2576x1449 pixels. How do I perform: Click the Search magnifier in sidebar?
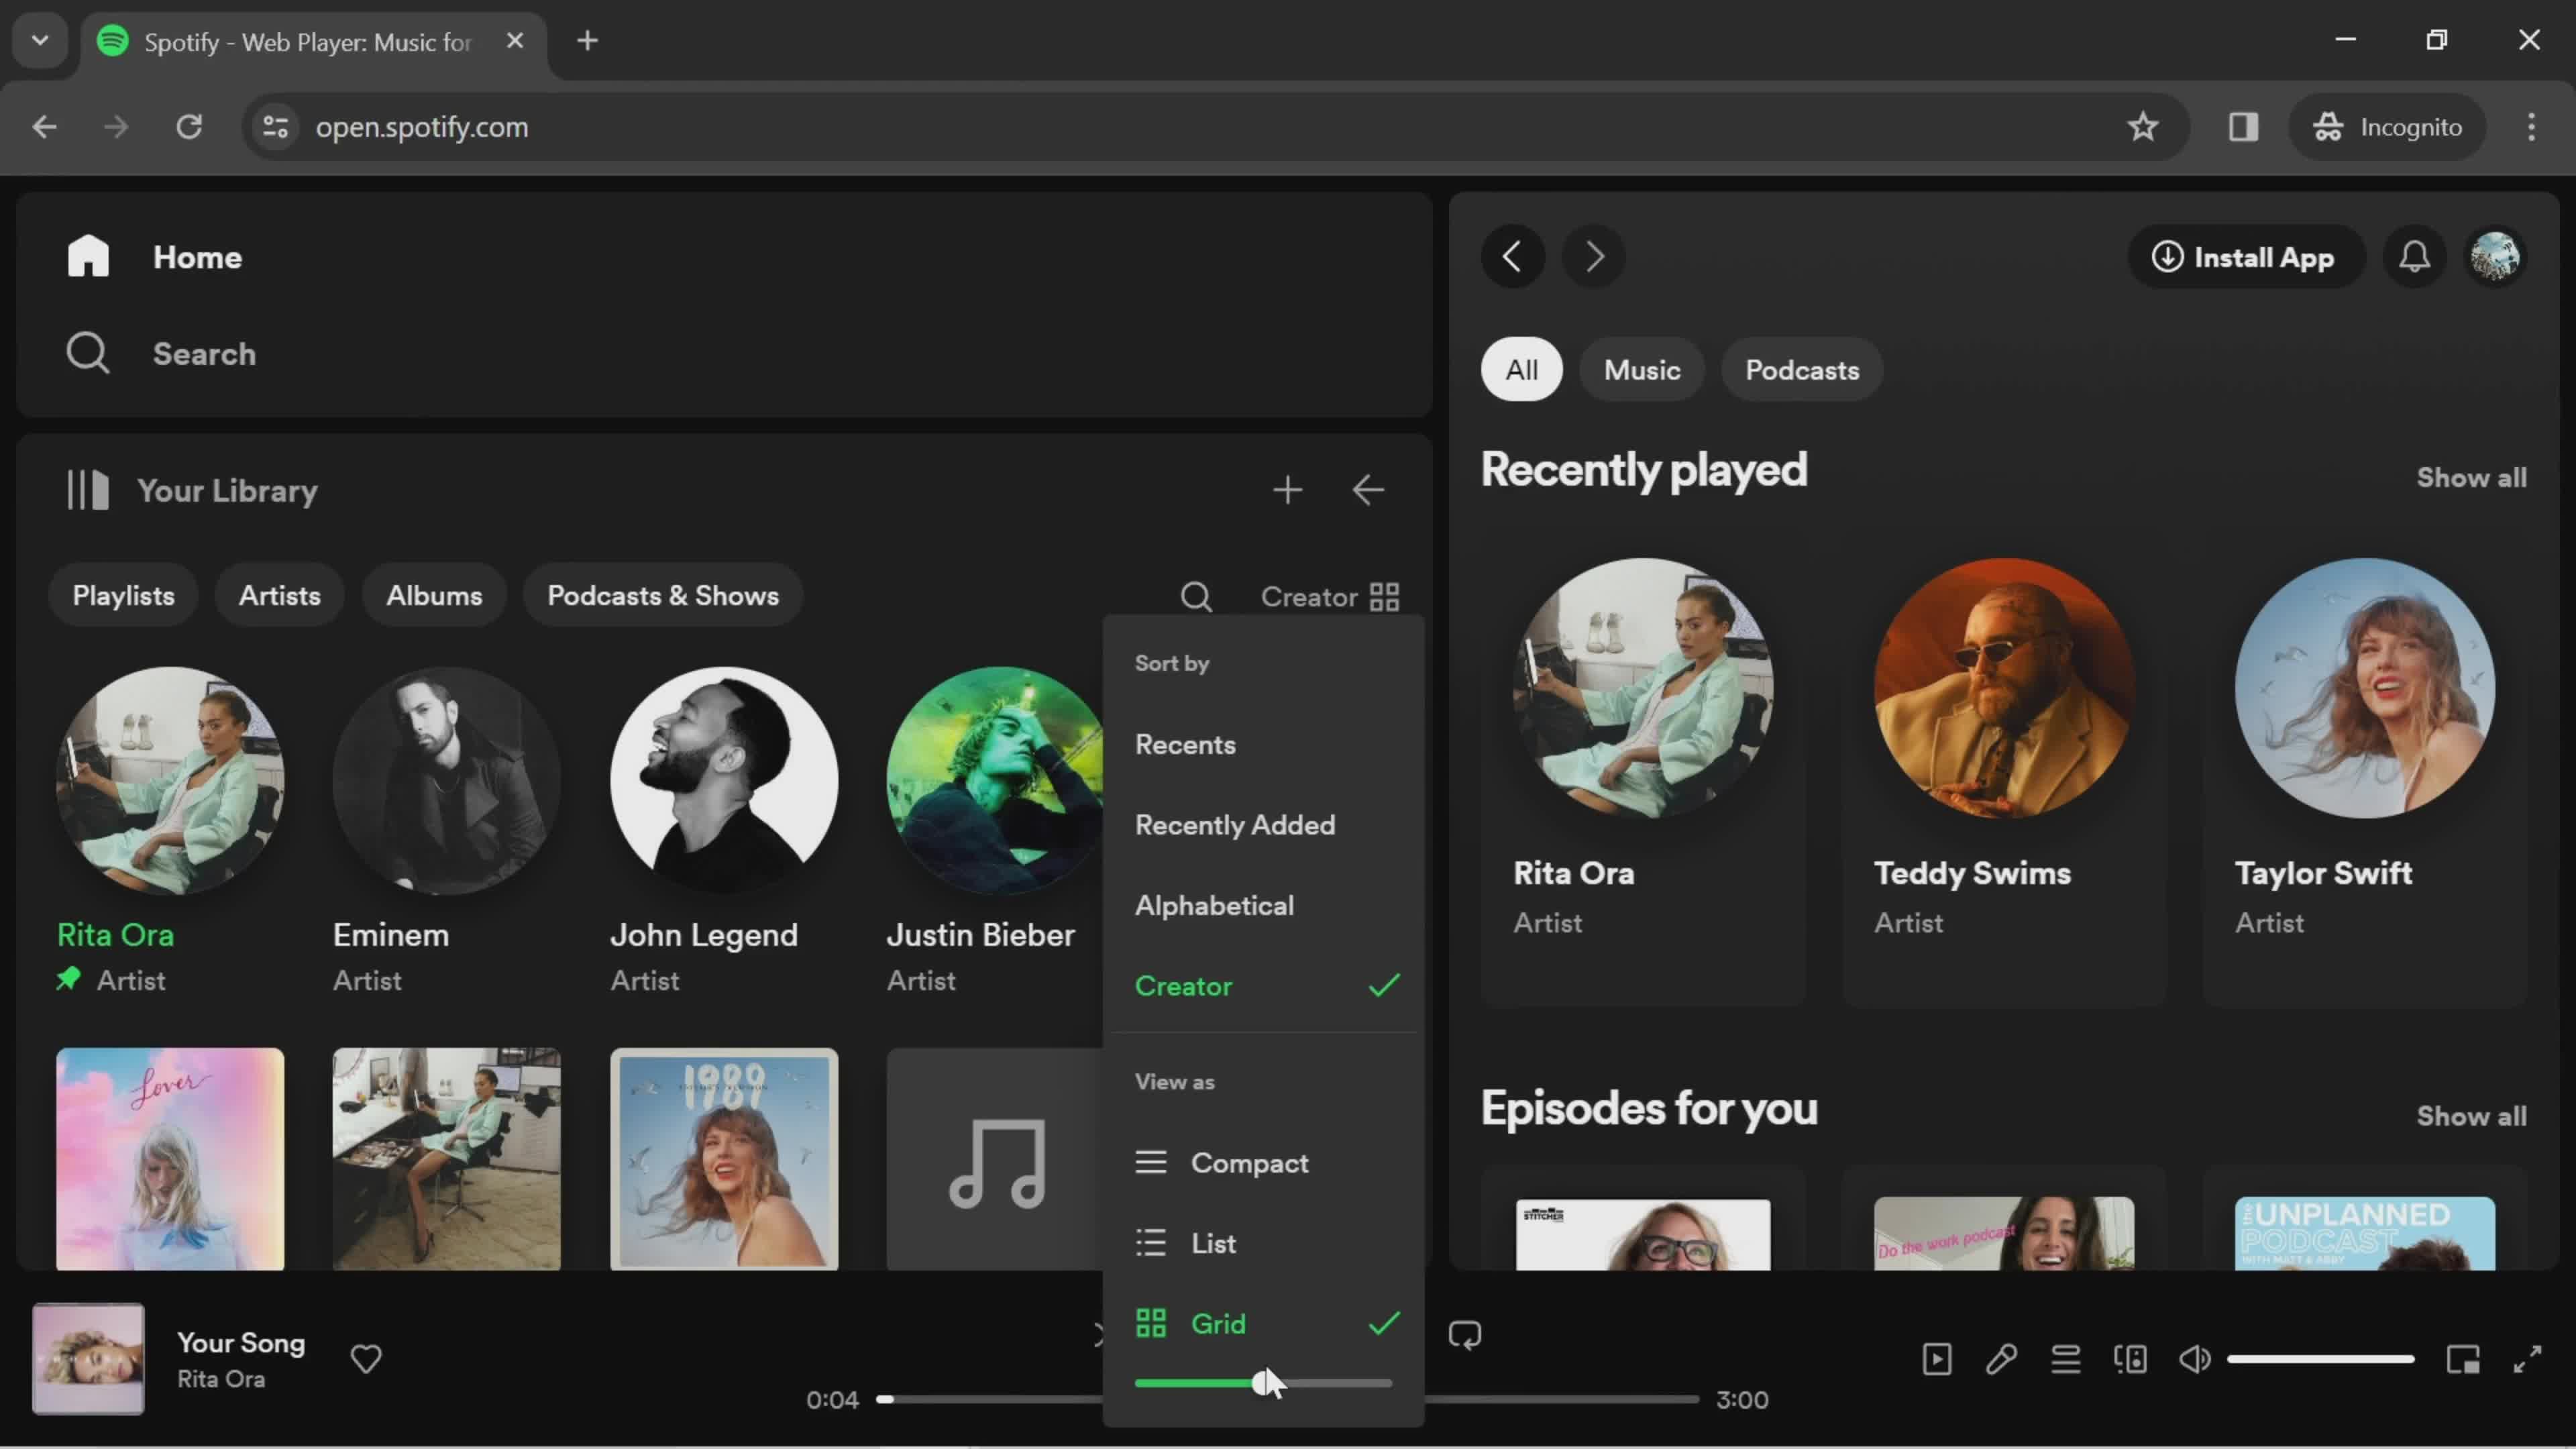pyautogui.click(x=88, y=354)
